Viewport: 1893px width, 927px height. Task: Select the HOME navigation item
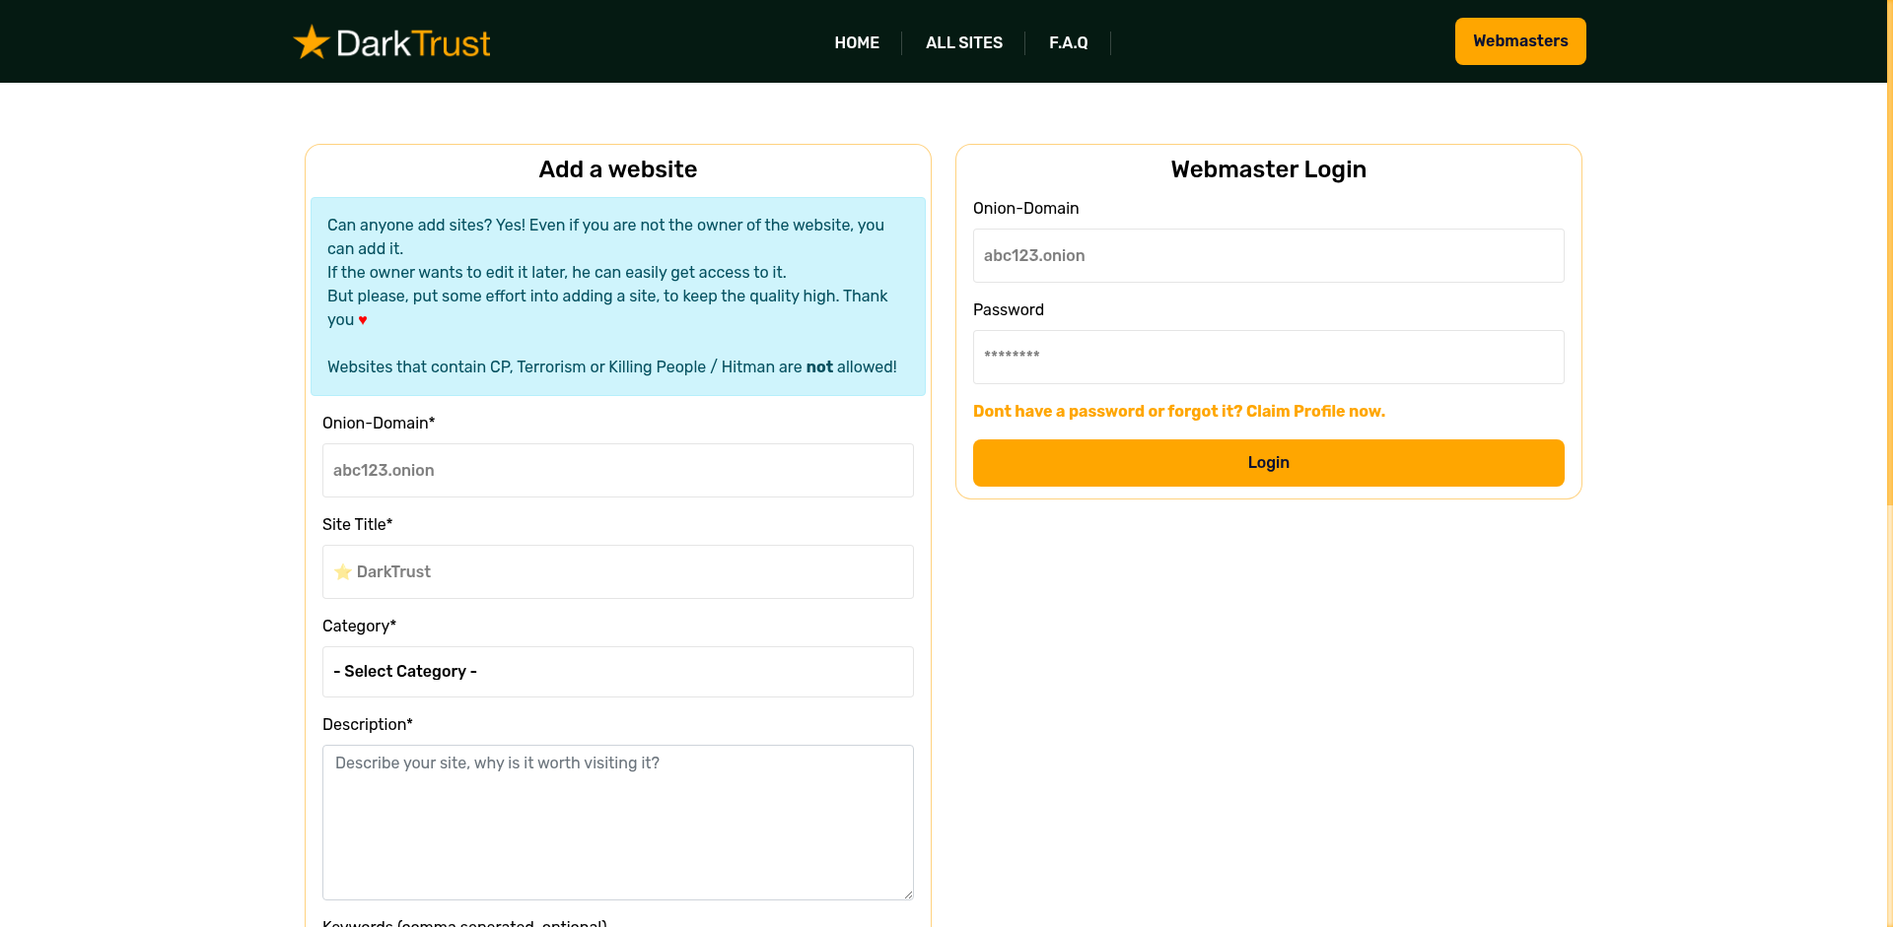[856, 42]
